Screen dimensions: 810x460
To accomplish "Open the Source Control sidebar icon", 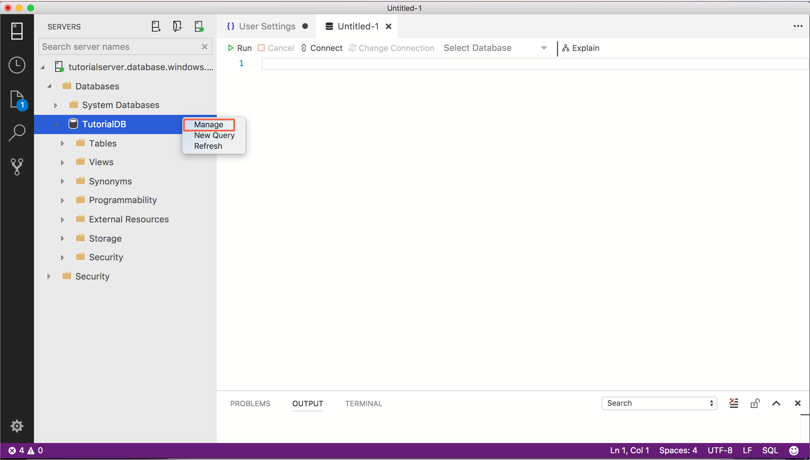I will pos(17,167).
